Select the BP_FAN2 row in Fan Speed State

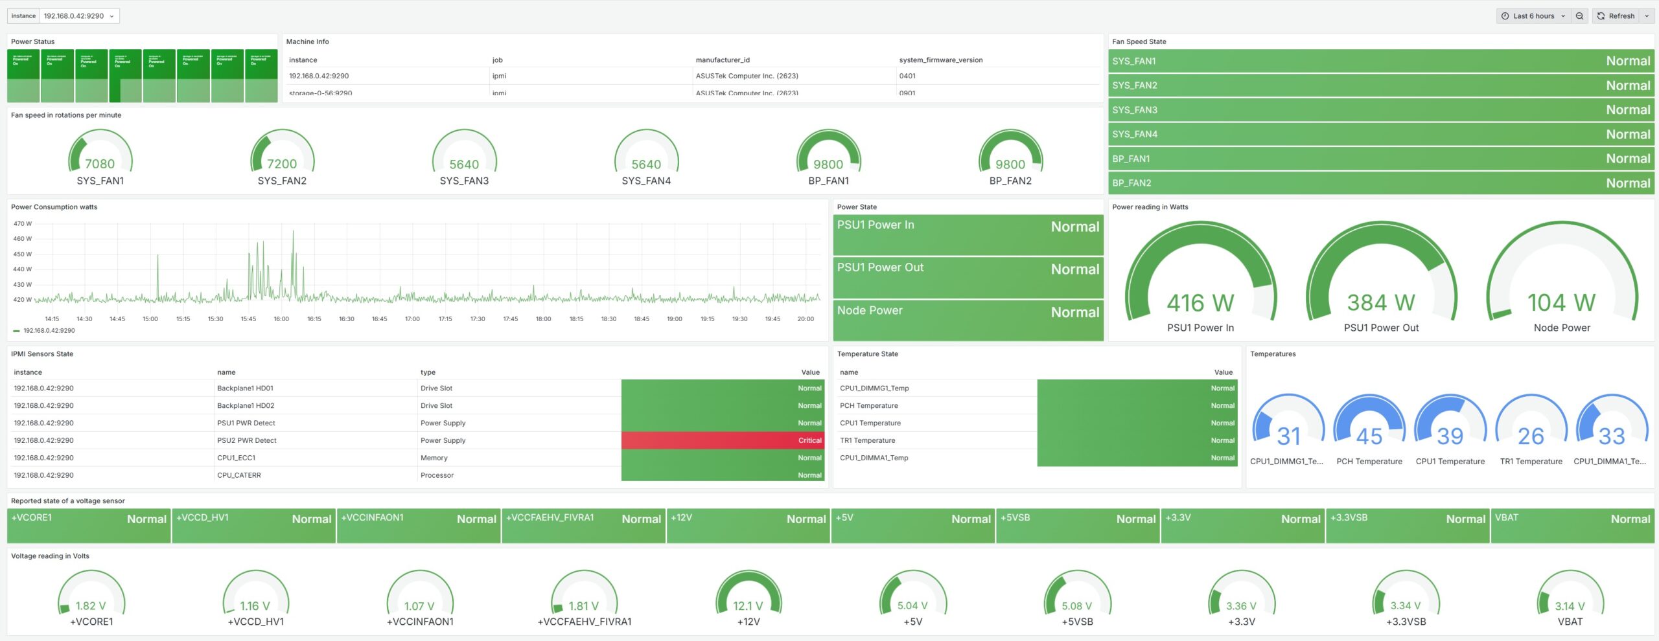[1380, 183]
